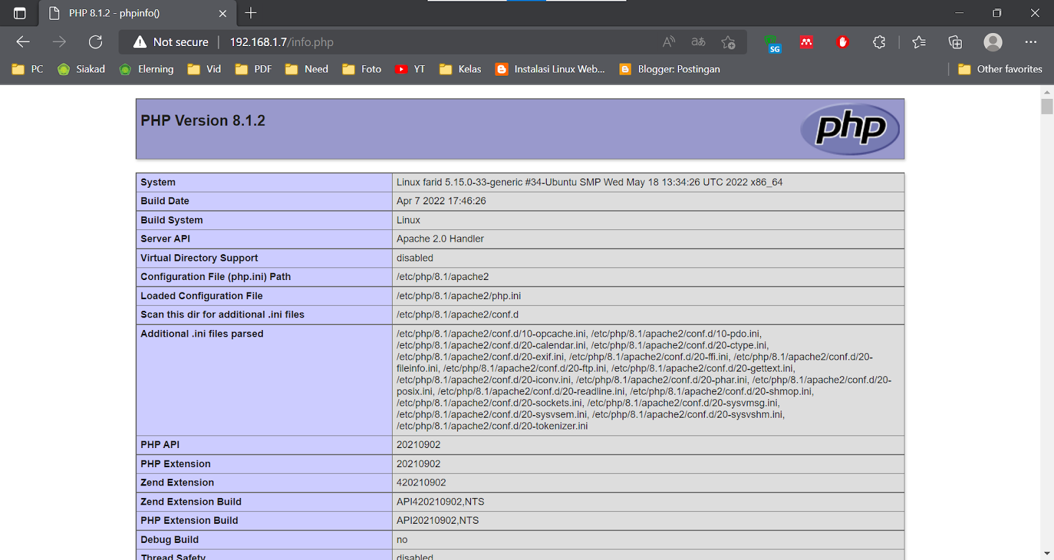Open the Kelas bookmarks folder

[460, 69]
